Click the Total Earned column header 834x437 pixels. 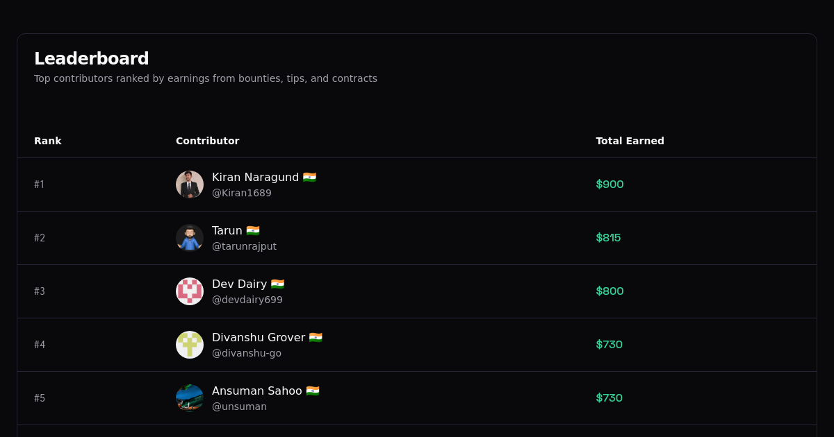pos(630,141)
